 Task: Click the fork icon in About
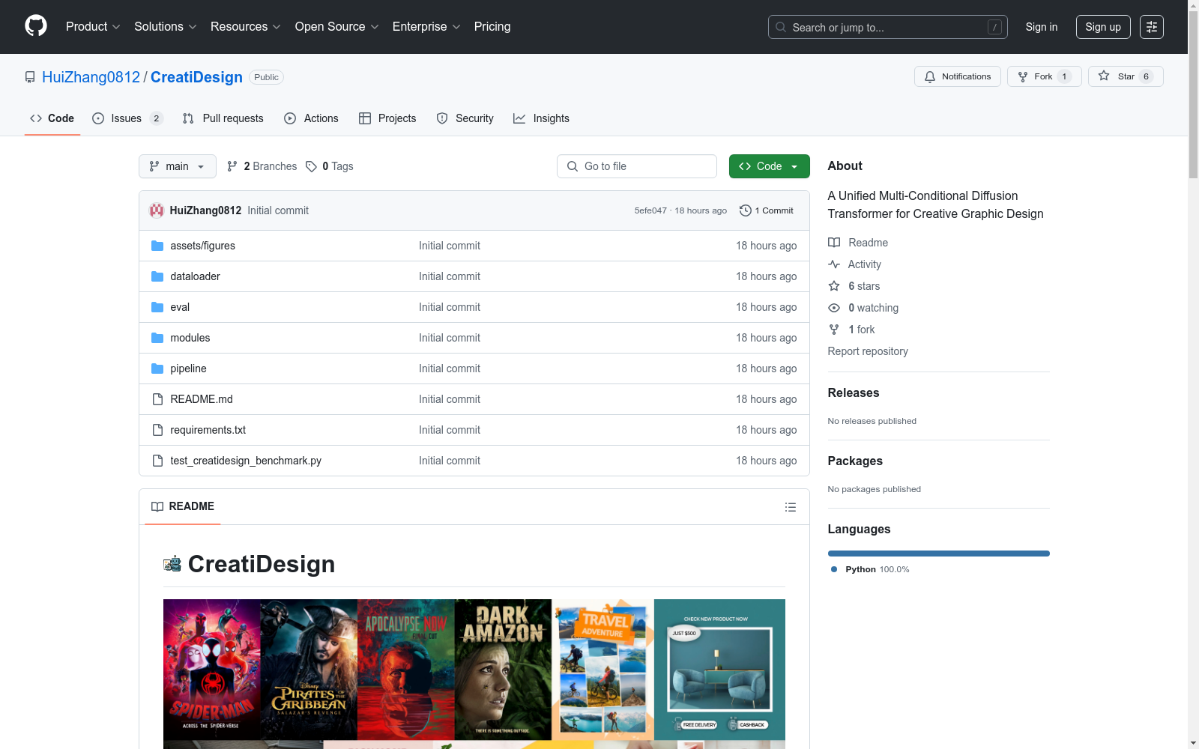[834, 330]
